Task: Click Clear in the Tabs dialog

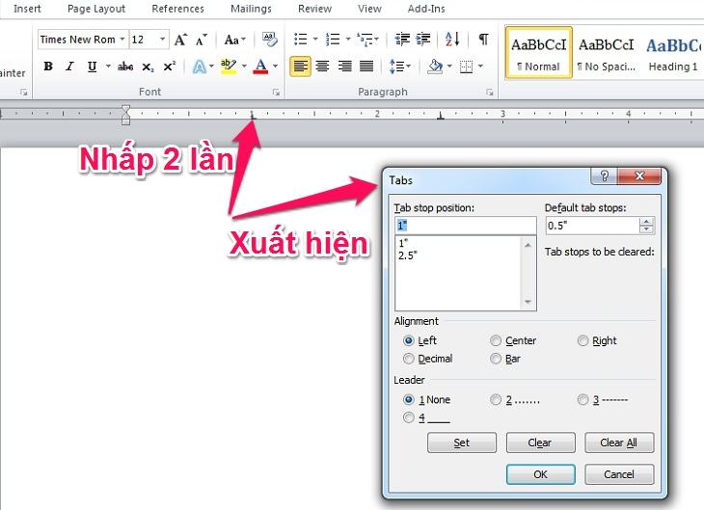Action: click(540, 443)
